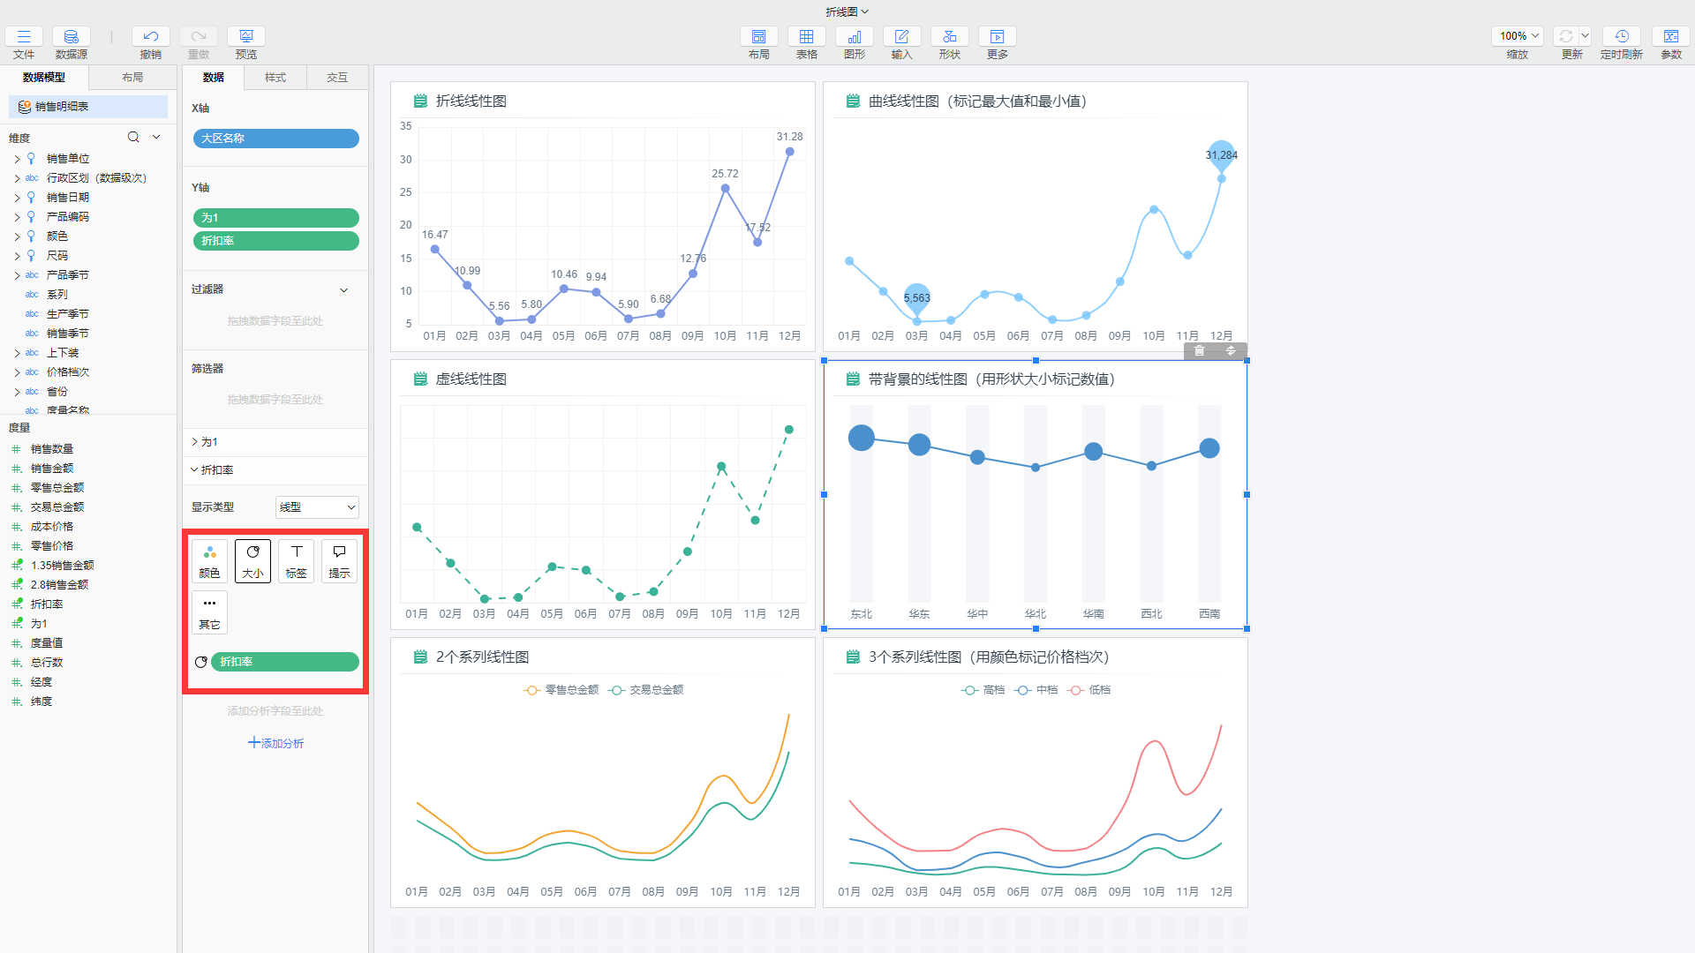Toggle 交易总金额 legend item
This screenshot has height=953, width=1695.
pyautogui.click(x=646, y=690)
